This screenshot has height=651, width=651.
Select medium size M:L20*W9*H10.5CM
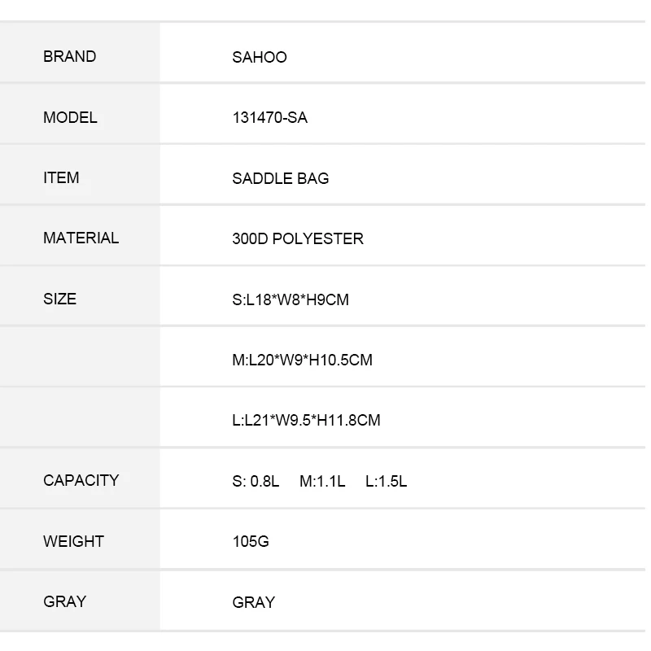[x=302, y=360]
